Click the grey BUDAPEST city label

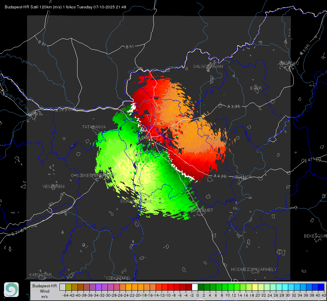(x=147, y=138)
